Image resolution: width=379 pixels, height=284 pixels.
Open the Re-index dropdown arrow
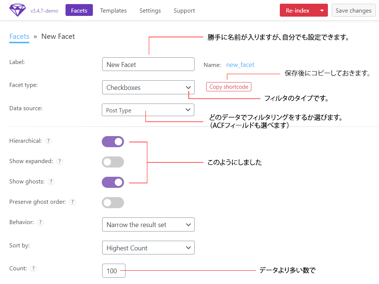(x=322, y=10)
